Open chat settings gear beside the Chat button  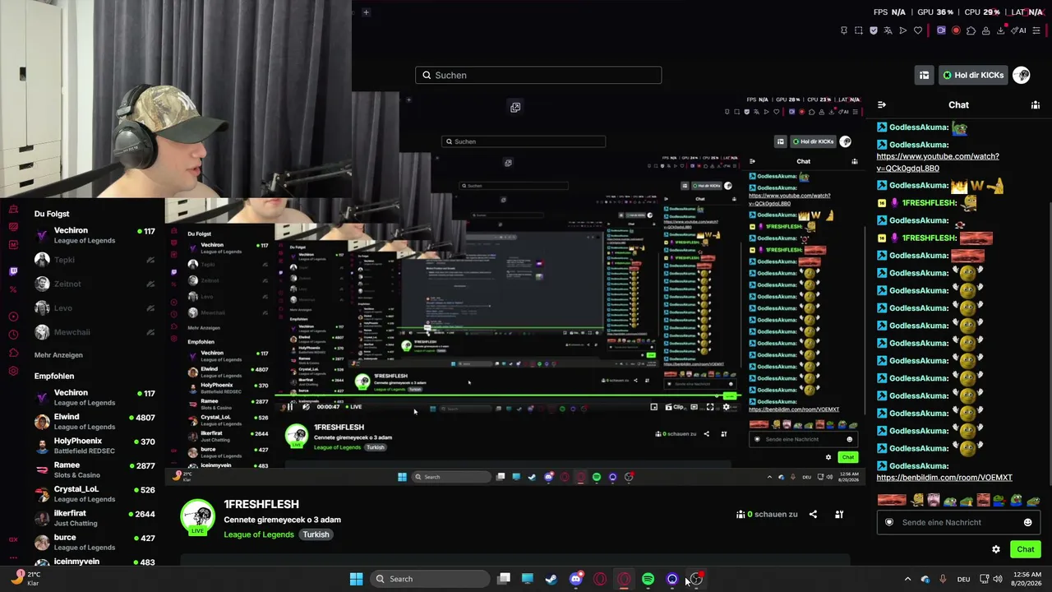tap(996, 549)
